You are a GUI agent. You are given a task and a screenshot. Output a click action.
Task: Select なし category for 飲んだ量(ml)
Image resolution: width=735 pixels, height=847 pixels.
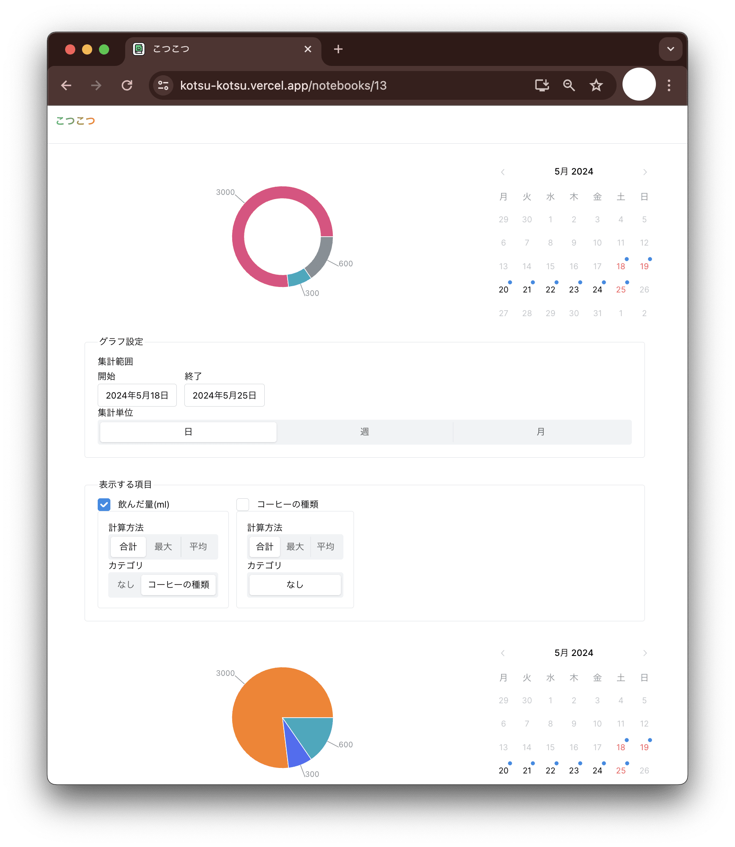126,585
